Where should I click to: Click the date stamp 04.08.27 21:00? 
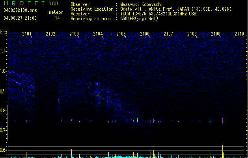coord(20,18)
